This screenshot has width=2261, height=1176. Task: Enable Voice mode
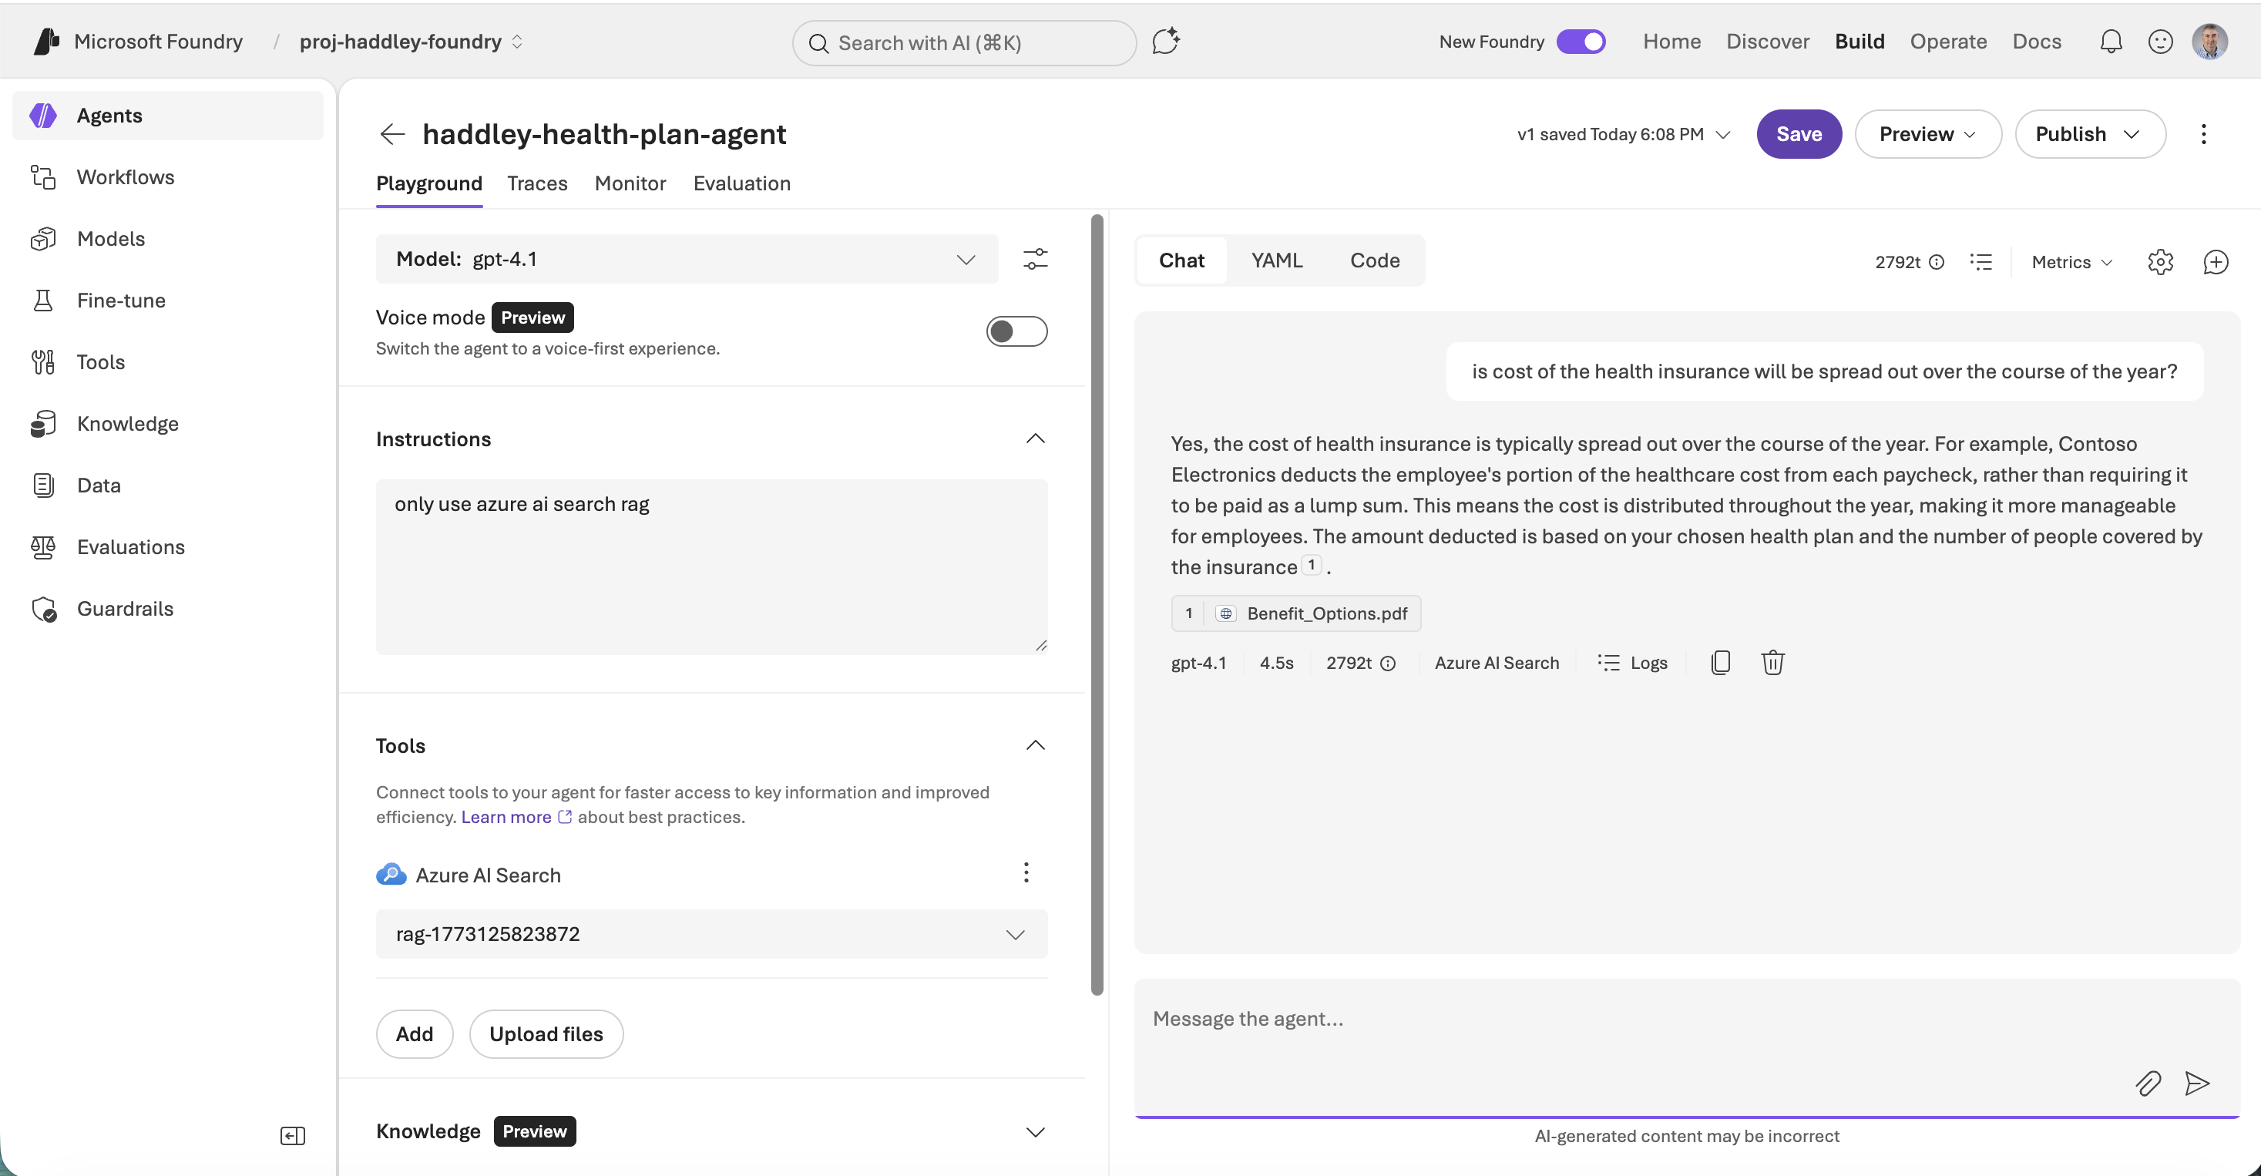coord(1016,331)
